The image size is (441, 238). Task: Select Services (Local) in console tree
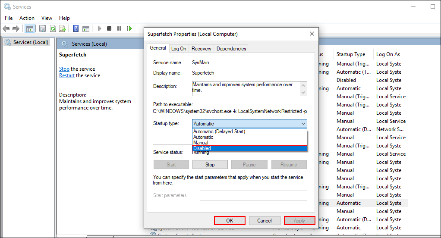27,42
